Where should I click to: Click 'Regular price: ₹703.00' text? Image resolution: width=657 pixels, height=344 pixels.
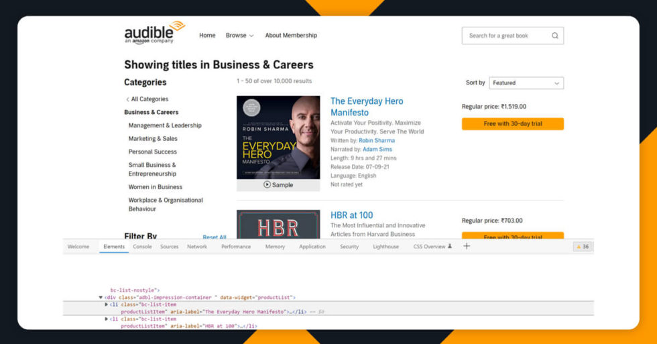pos(492,221)
